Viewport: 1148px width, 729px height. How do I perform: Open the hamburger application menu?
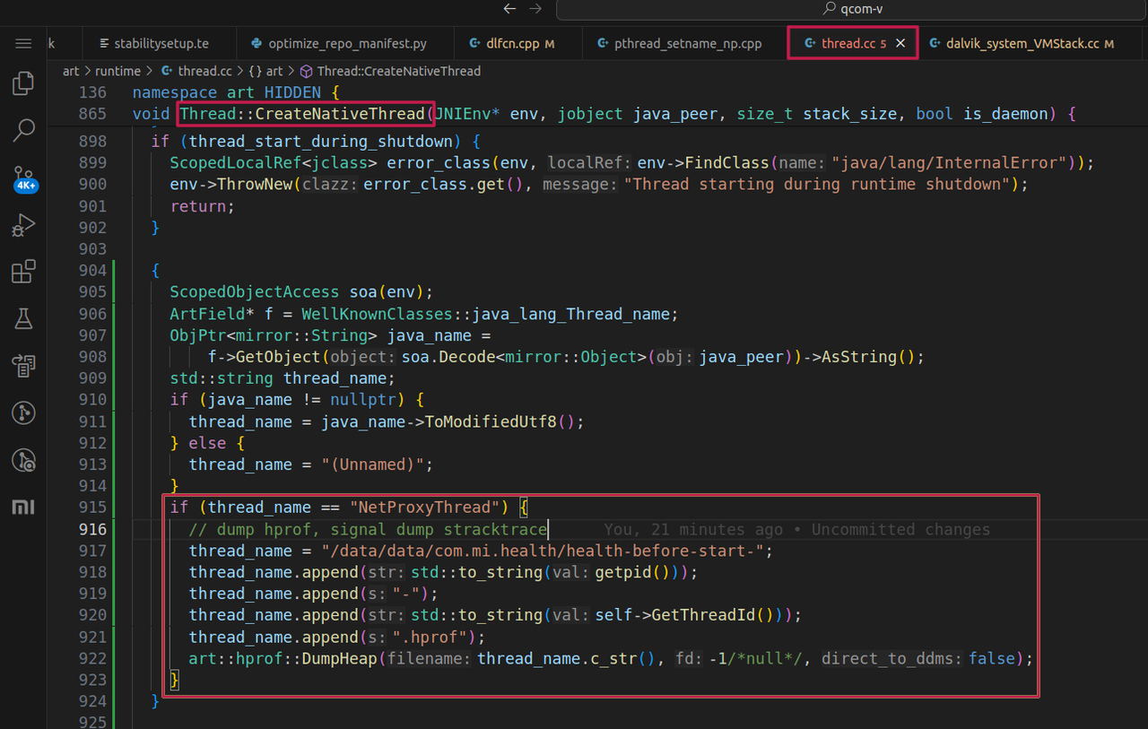[23, 43]
